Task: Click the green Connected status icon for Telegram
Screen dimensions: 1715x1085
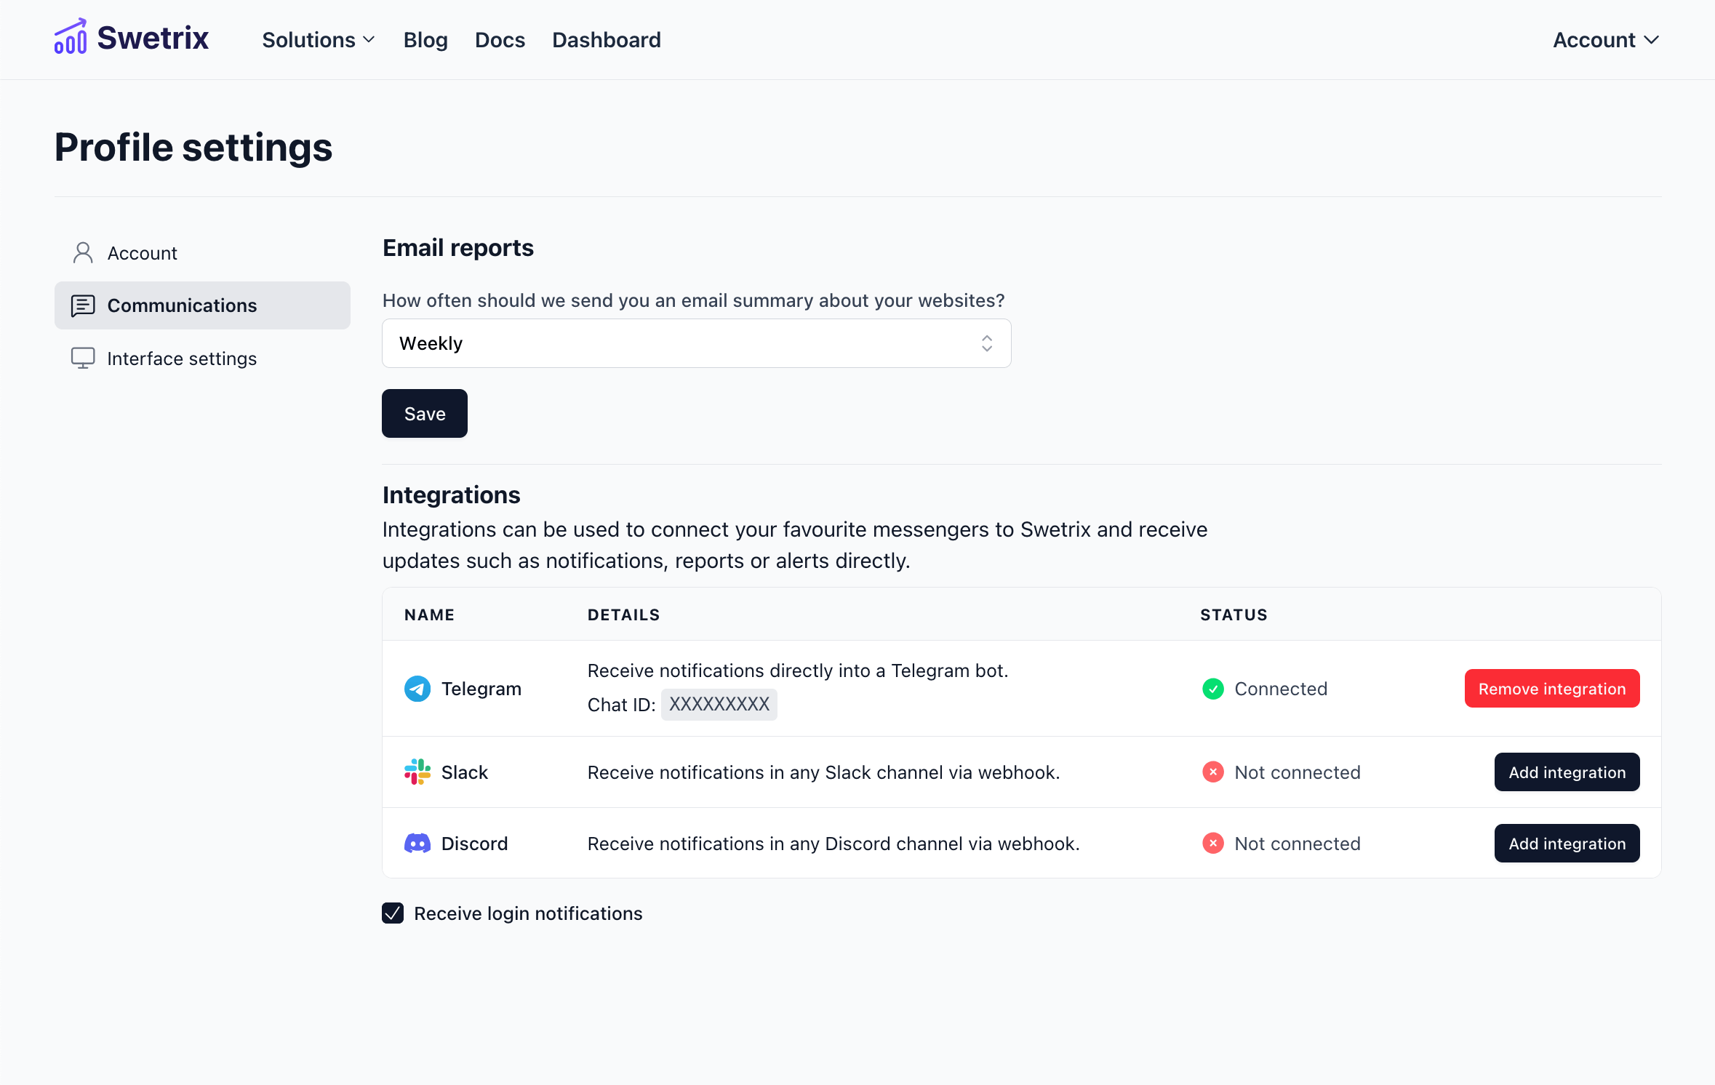Action: coord(1212,688)
